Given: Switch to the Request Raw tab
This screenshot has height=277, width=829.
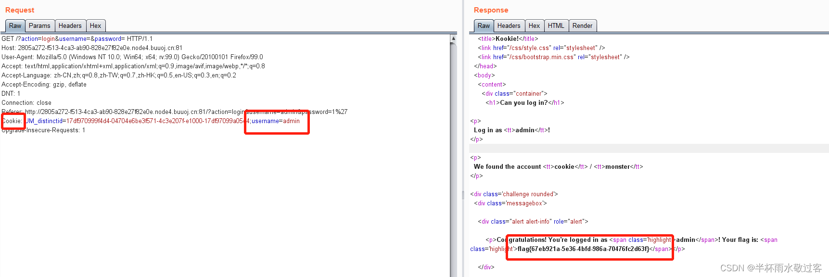Looking at the screenshot, I should pyautogui.click(x=15, y=26).
